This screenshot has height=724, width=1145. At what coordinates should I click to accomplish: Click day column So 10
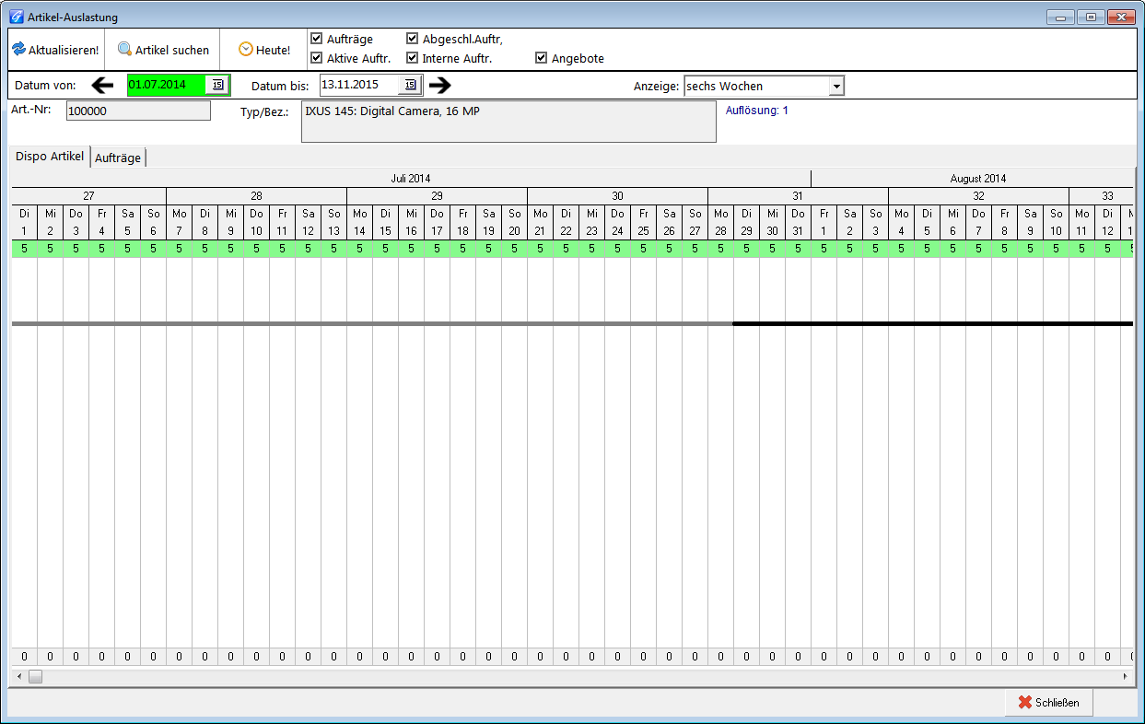point(1056,222)
